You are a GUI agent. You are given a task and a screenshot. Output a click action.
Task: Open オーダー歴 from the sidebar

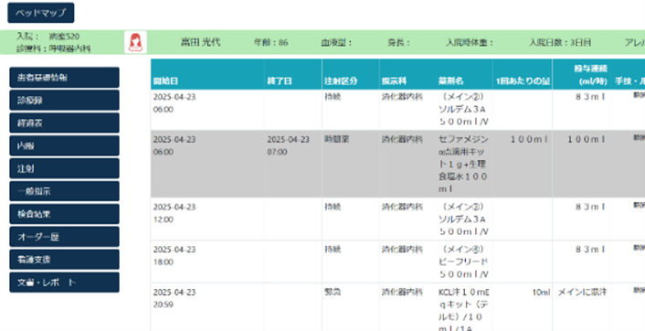[x=64, y=237]
